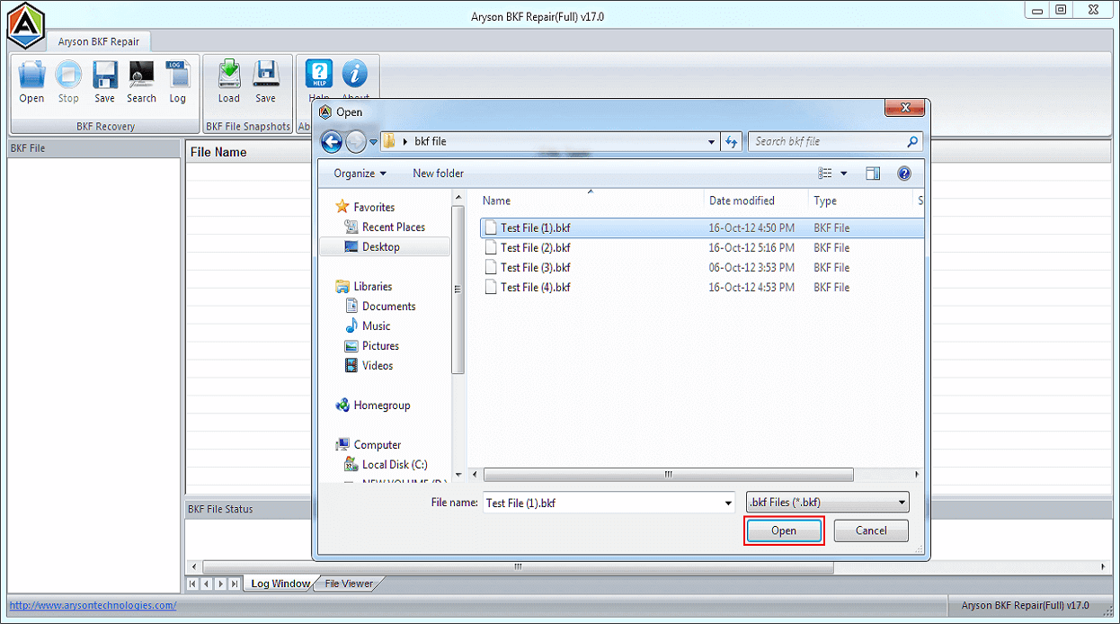The height and width of the screenshot is (624, 1120).
Task: Switch to the File Viewer tab
Action: (x=349, y=584)
